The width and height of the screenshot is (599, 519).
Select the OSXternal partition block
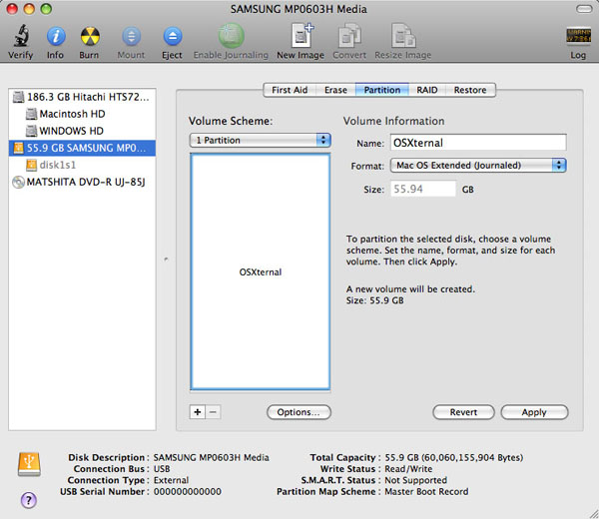coord(261,271)
